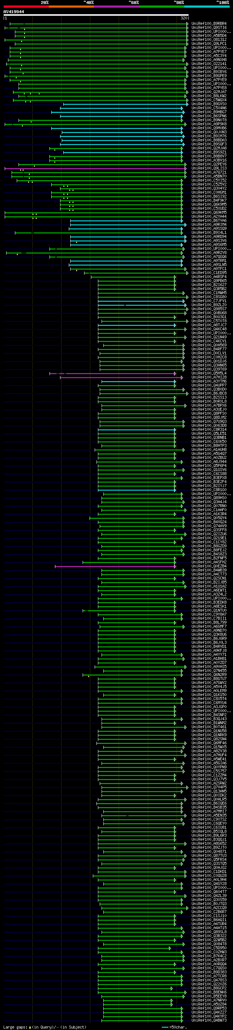233x1030 pixels.
Task: Select hit label UniRef100_A2CC09
Action: (x=209, y=907)
